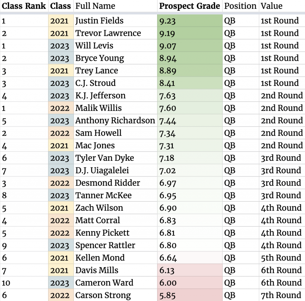Click the Class Rank column header
Image resolution: width=305 pixels, height=301 pixels.
point(24,6)
